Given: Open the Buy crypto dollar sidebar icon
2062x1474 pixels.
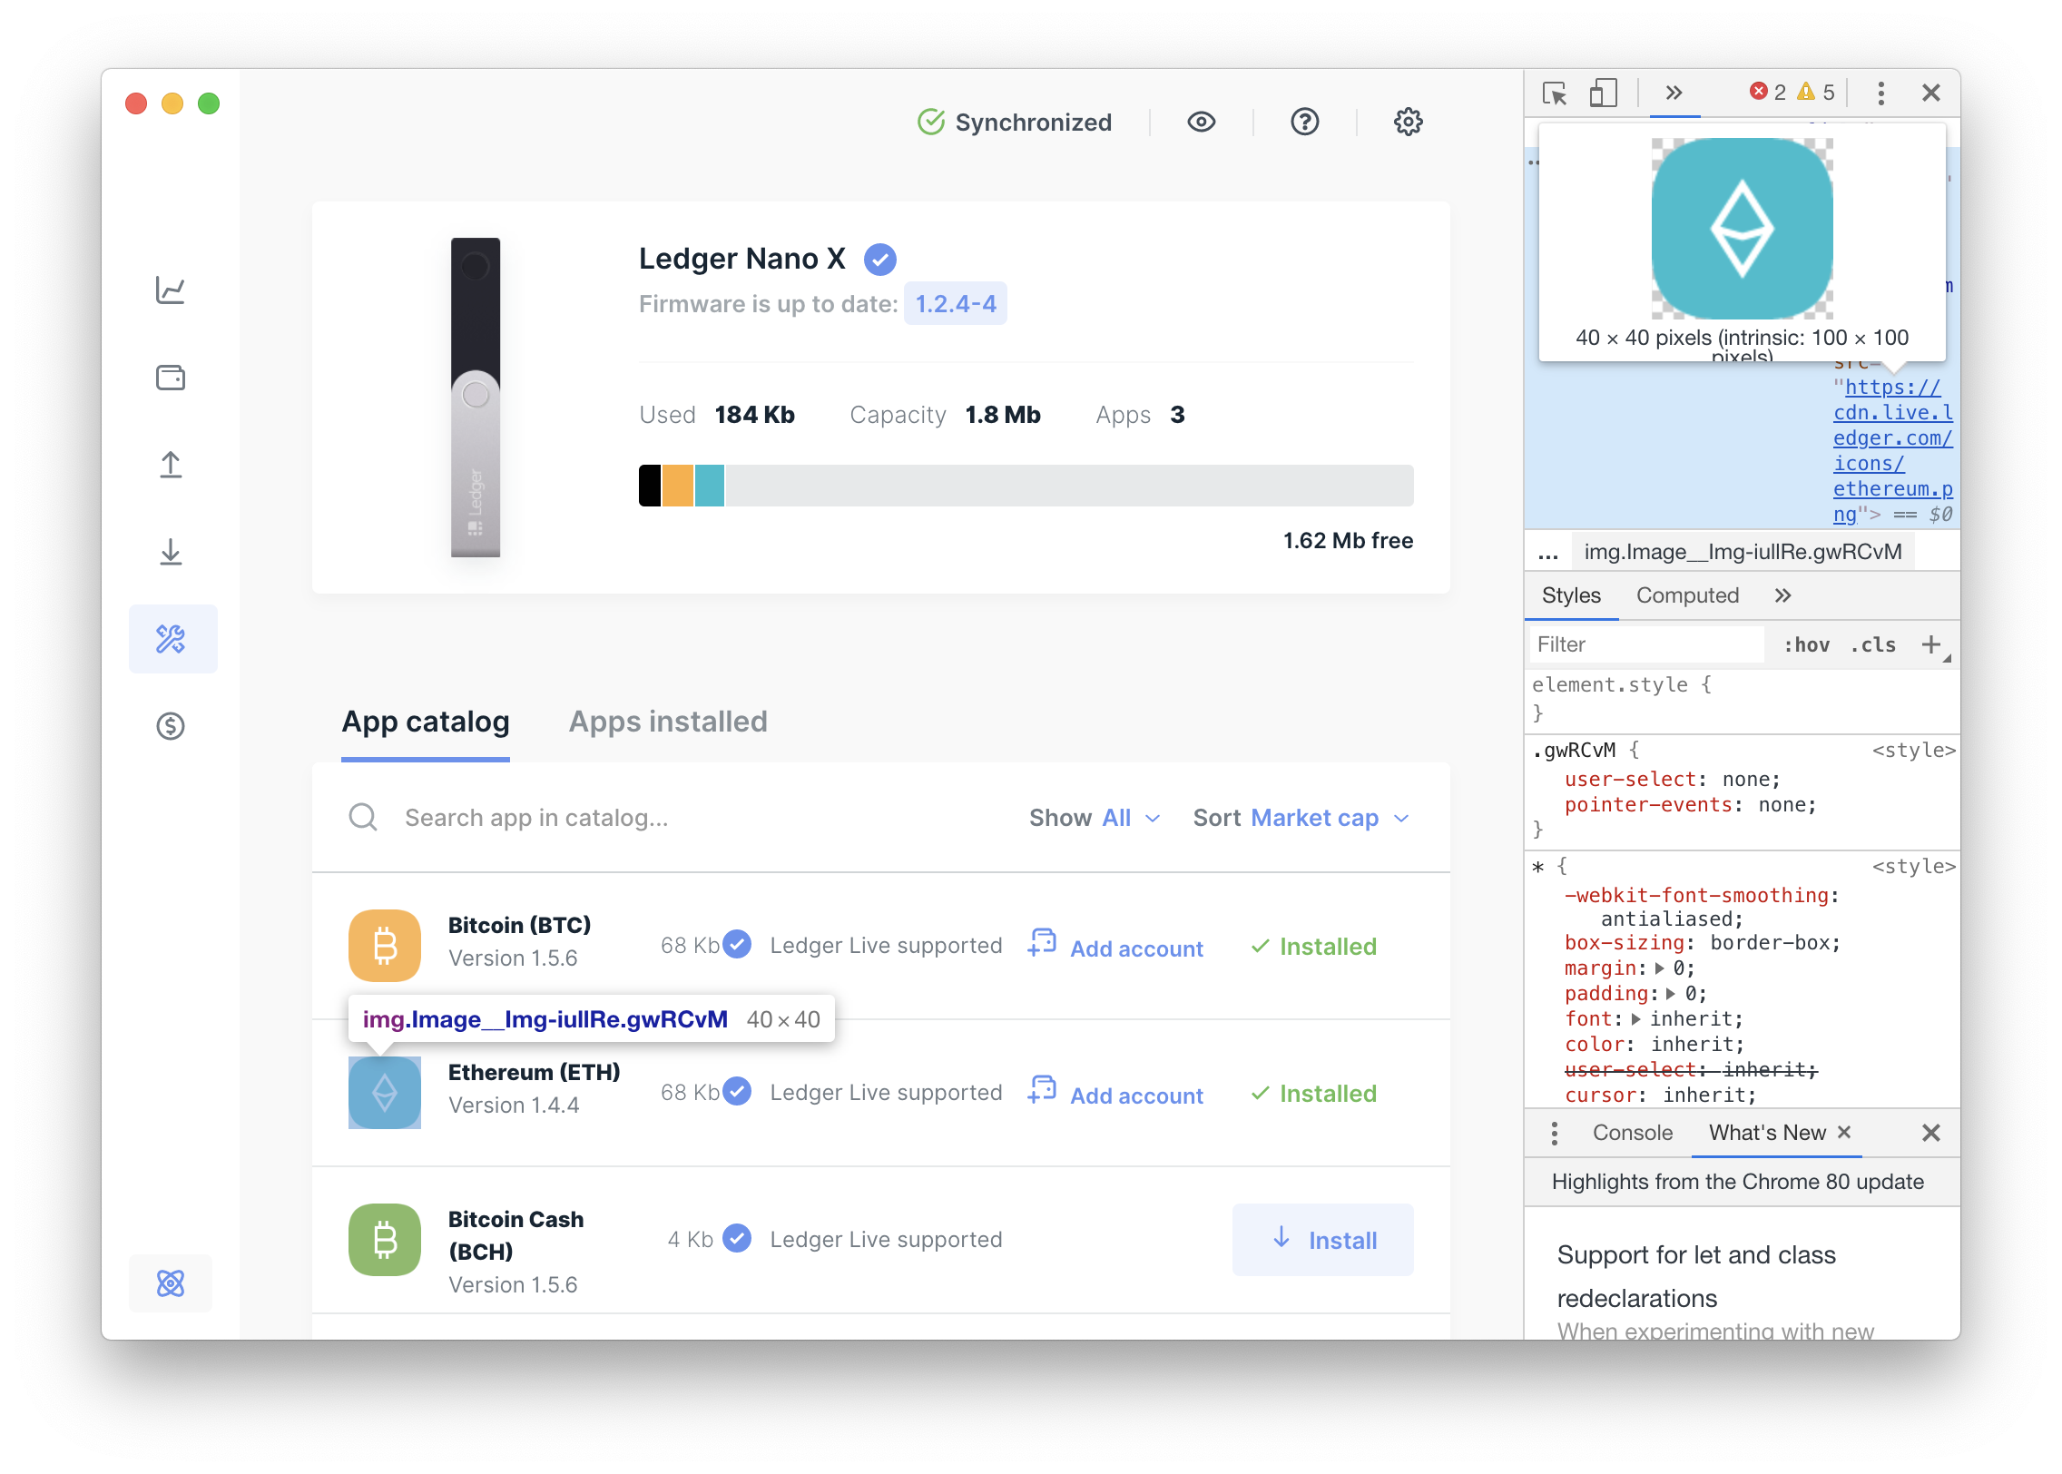Looking at the screenshot, I should 171,726.
